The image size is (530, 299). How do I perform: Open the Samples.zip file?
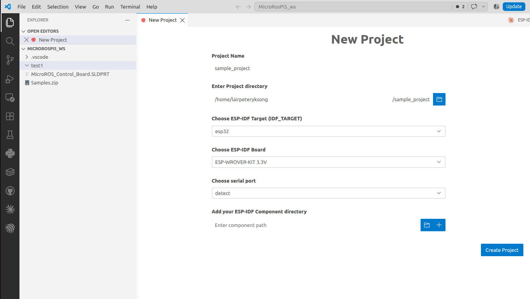(x=78, y=83)
